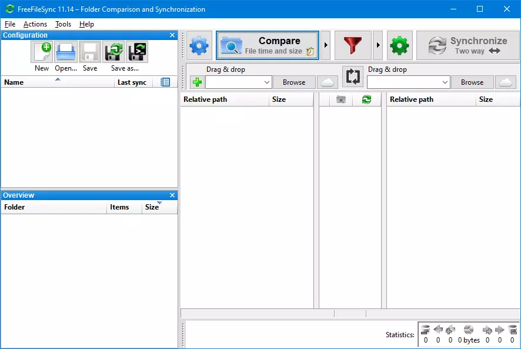This screenshot has width=521, height=349.
Task: Create a New configuration
Action: point(42,52)
